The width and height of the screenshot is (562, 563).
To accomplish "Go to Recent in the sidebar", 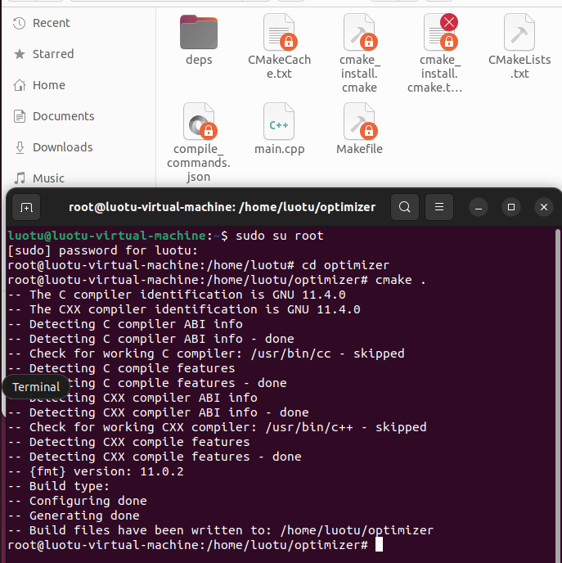I will coord(51,23).
